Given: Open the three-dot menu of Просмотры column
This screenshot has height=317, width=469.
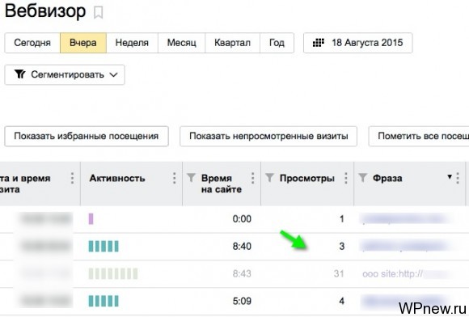Looking at the screenshot, I should coord(346,178).
